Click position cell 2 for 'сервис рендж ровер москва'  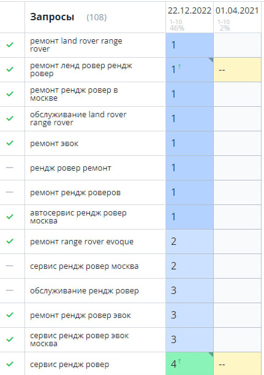pos(189,266)
